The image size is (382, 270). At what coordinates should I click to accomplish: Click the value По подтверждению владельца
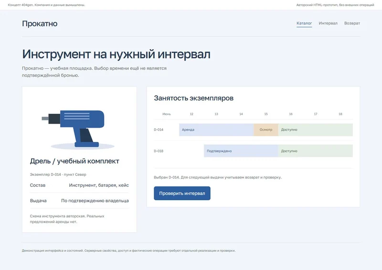tap(95, 201)
